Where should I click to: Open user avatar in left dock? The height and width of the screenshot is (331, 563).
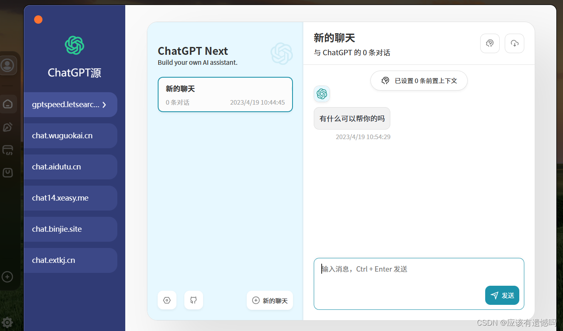pyautogui.click(x=7, y=65)
